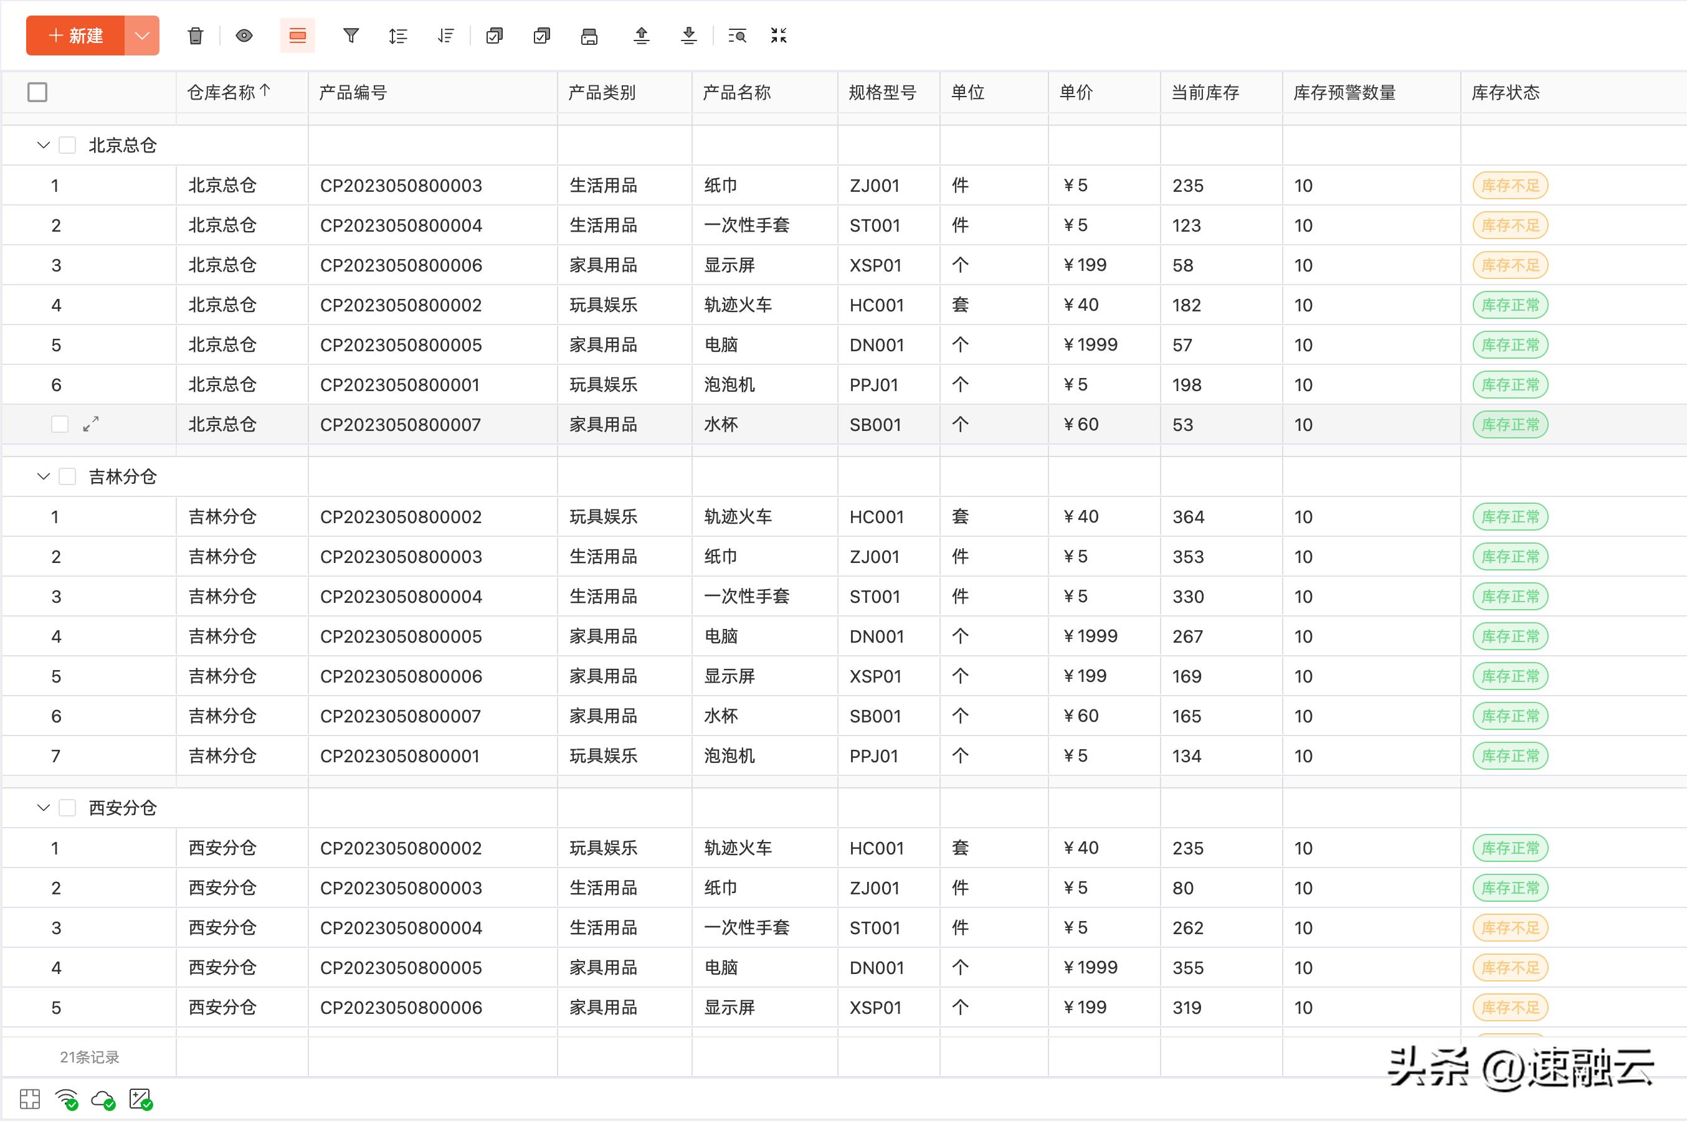Open the filter funnel icon
The width and height of the screenshot is (1687, 1121).
[x=350, y=35]
